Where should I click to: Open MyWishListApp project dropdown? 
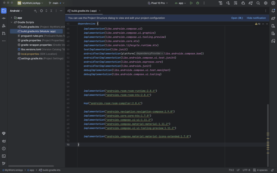coord(30,3)
